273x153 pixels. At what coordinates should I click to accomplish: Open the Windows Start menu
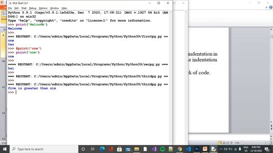pos(5,149)
